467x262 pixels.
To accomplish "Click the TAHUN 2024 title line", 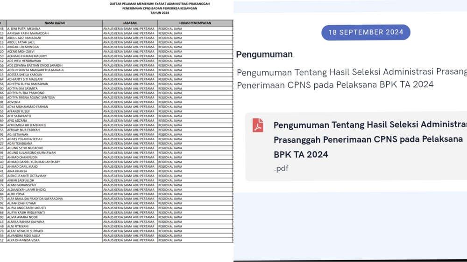I will (160, 13).
